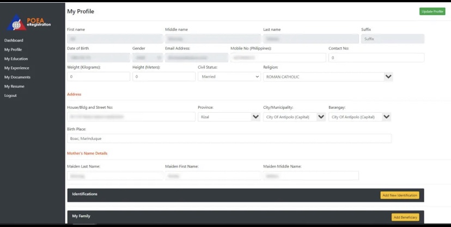Click the Contact No input field

tap(376, 58)
